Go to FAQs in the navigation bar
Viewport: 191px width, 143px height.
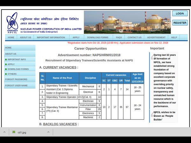(119, 37)
